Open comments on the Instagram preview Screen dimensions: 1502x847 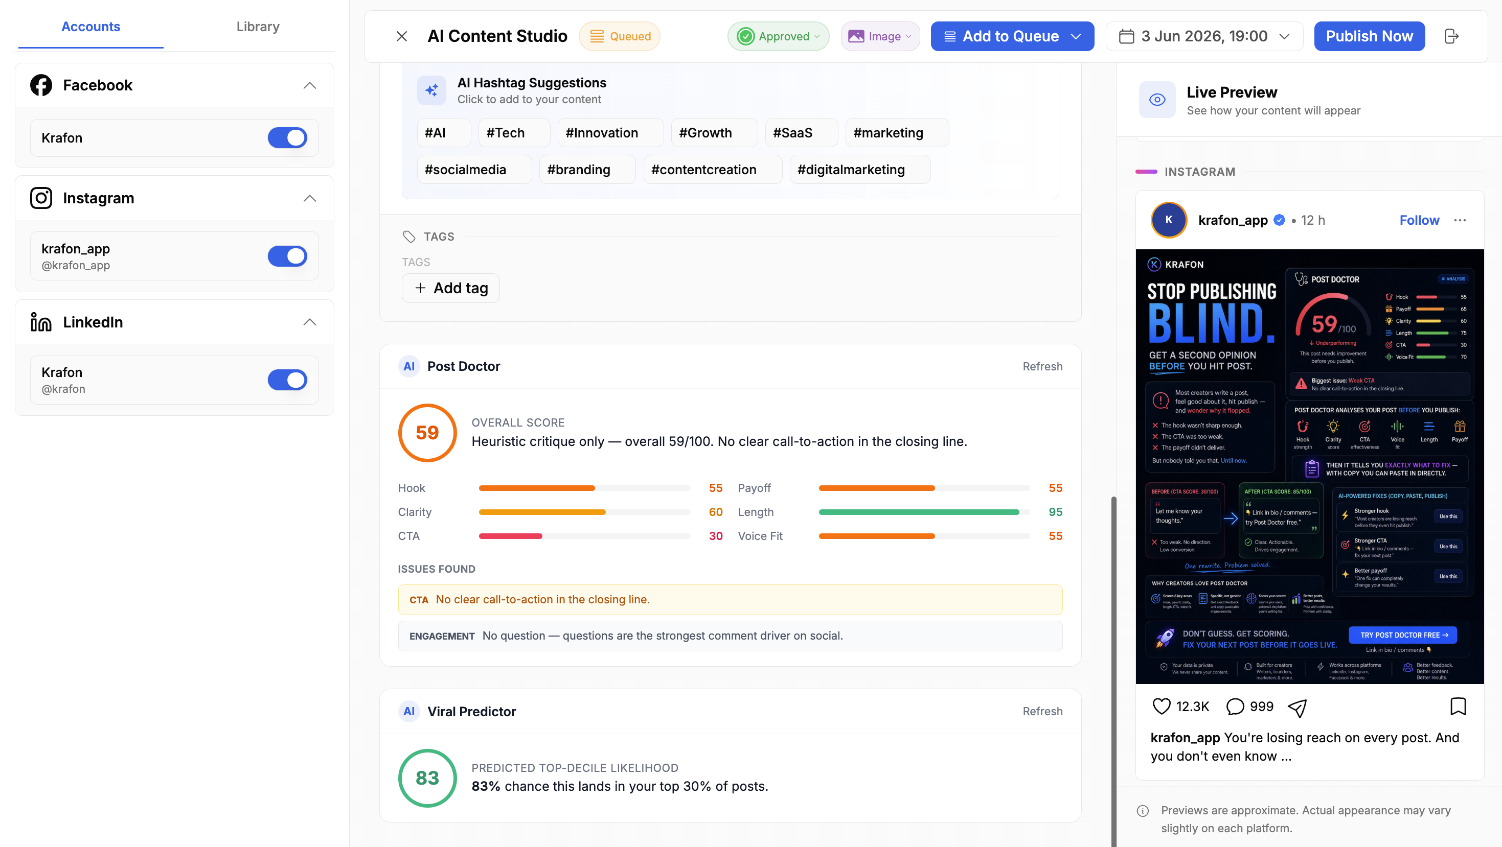(x=1235, y=706)
